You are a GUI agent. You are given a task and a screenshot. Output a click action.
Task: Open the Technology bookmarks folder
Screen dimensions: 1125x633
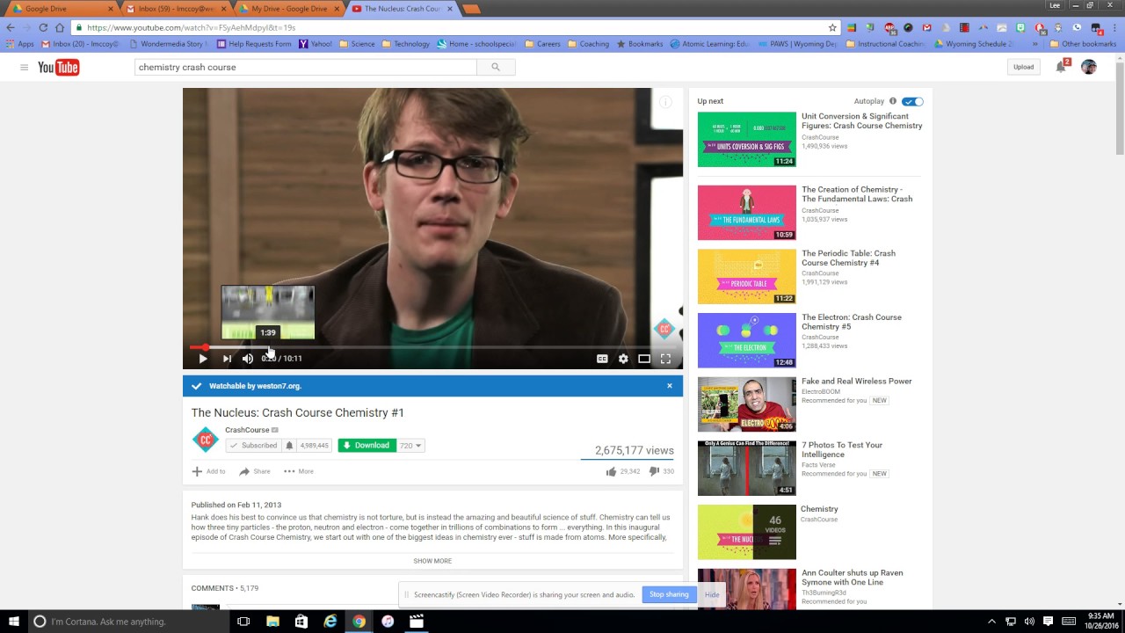[406, 44]
